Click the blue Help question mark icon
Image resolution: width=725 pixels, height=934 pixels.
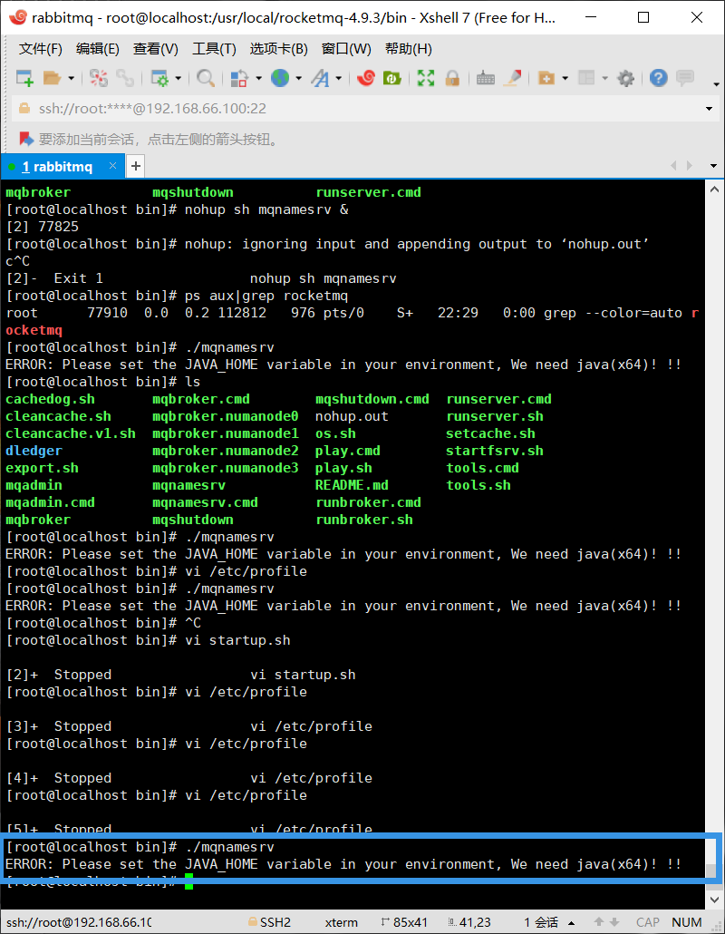pos(658,78)
